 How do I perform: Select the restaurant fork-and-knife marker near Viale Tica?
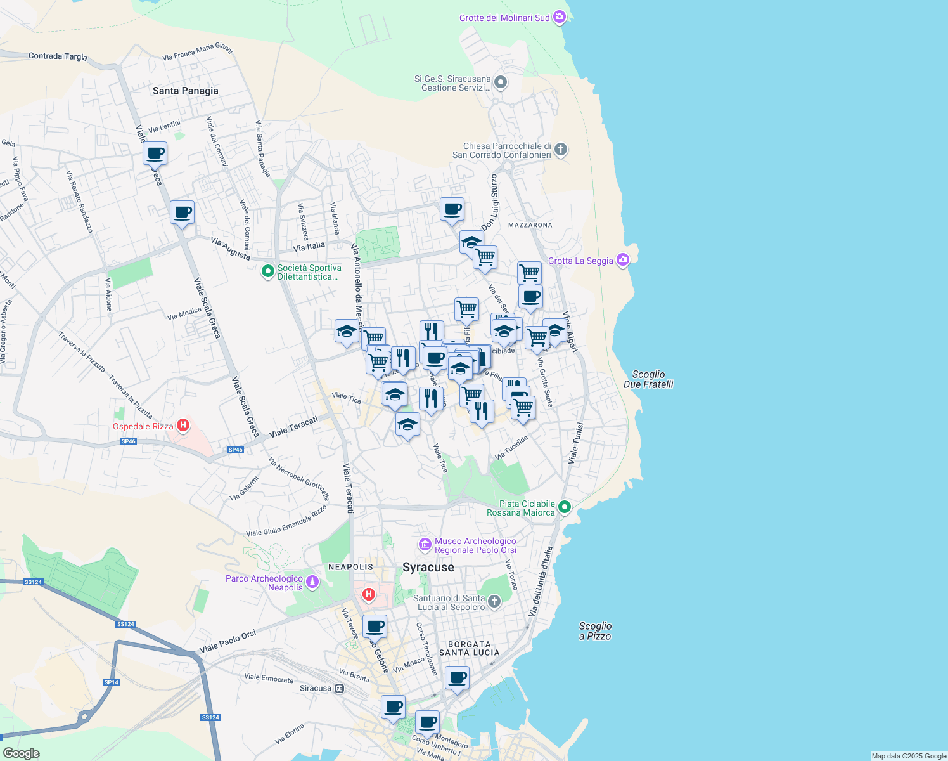coord(432,398)
